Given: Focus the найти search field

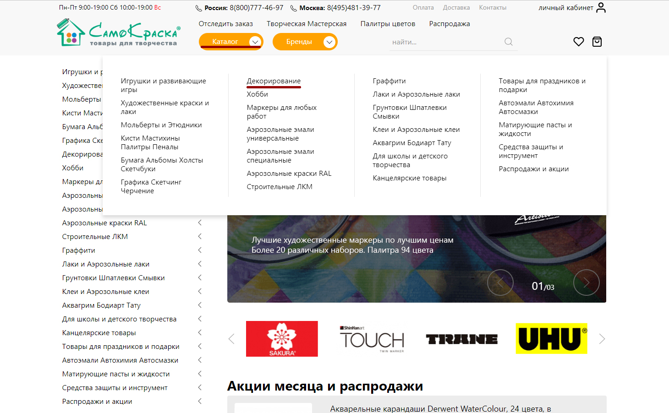Looking at the screenshot, I should [x=444, y=42].
